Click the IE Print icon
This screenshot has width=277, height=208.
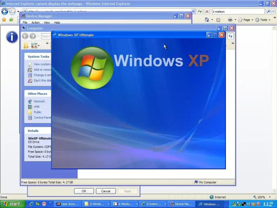coord(230,20)
